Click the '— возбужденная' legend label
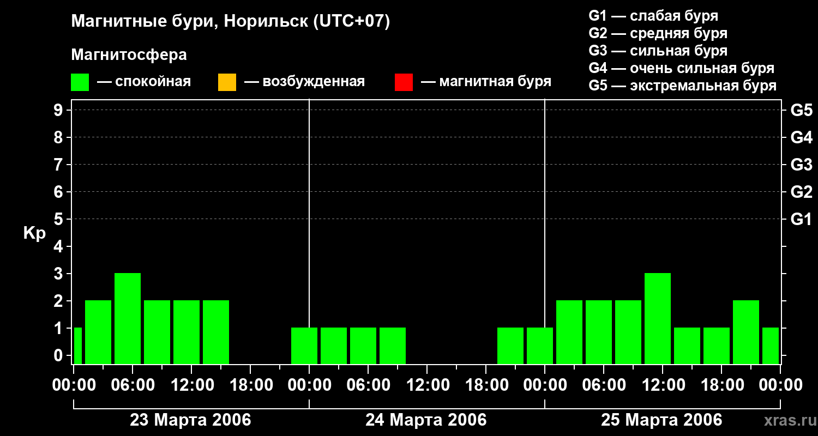 (x=304, y=82)
